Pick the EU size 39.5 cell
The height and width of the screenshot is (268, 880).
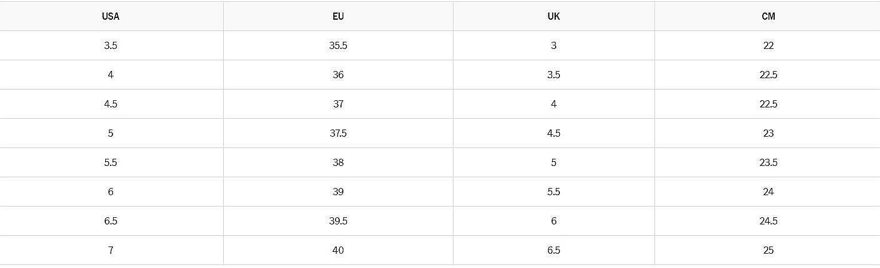pyautogui.click(x=338, y=221)
